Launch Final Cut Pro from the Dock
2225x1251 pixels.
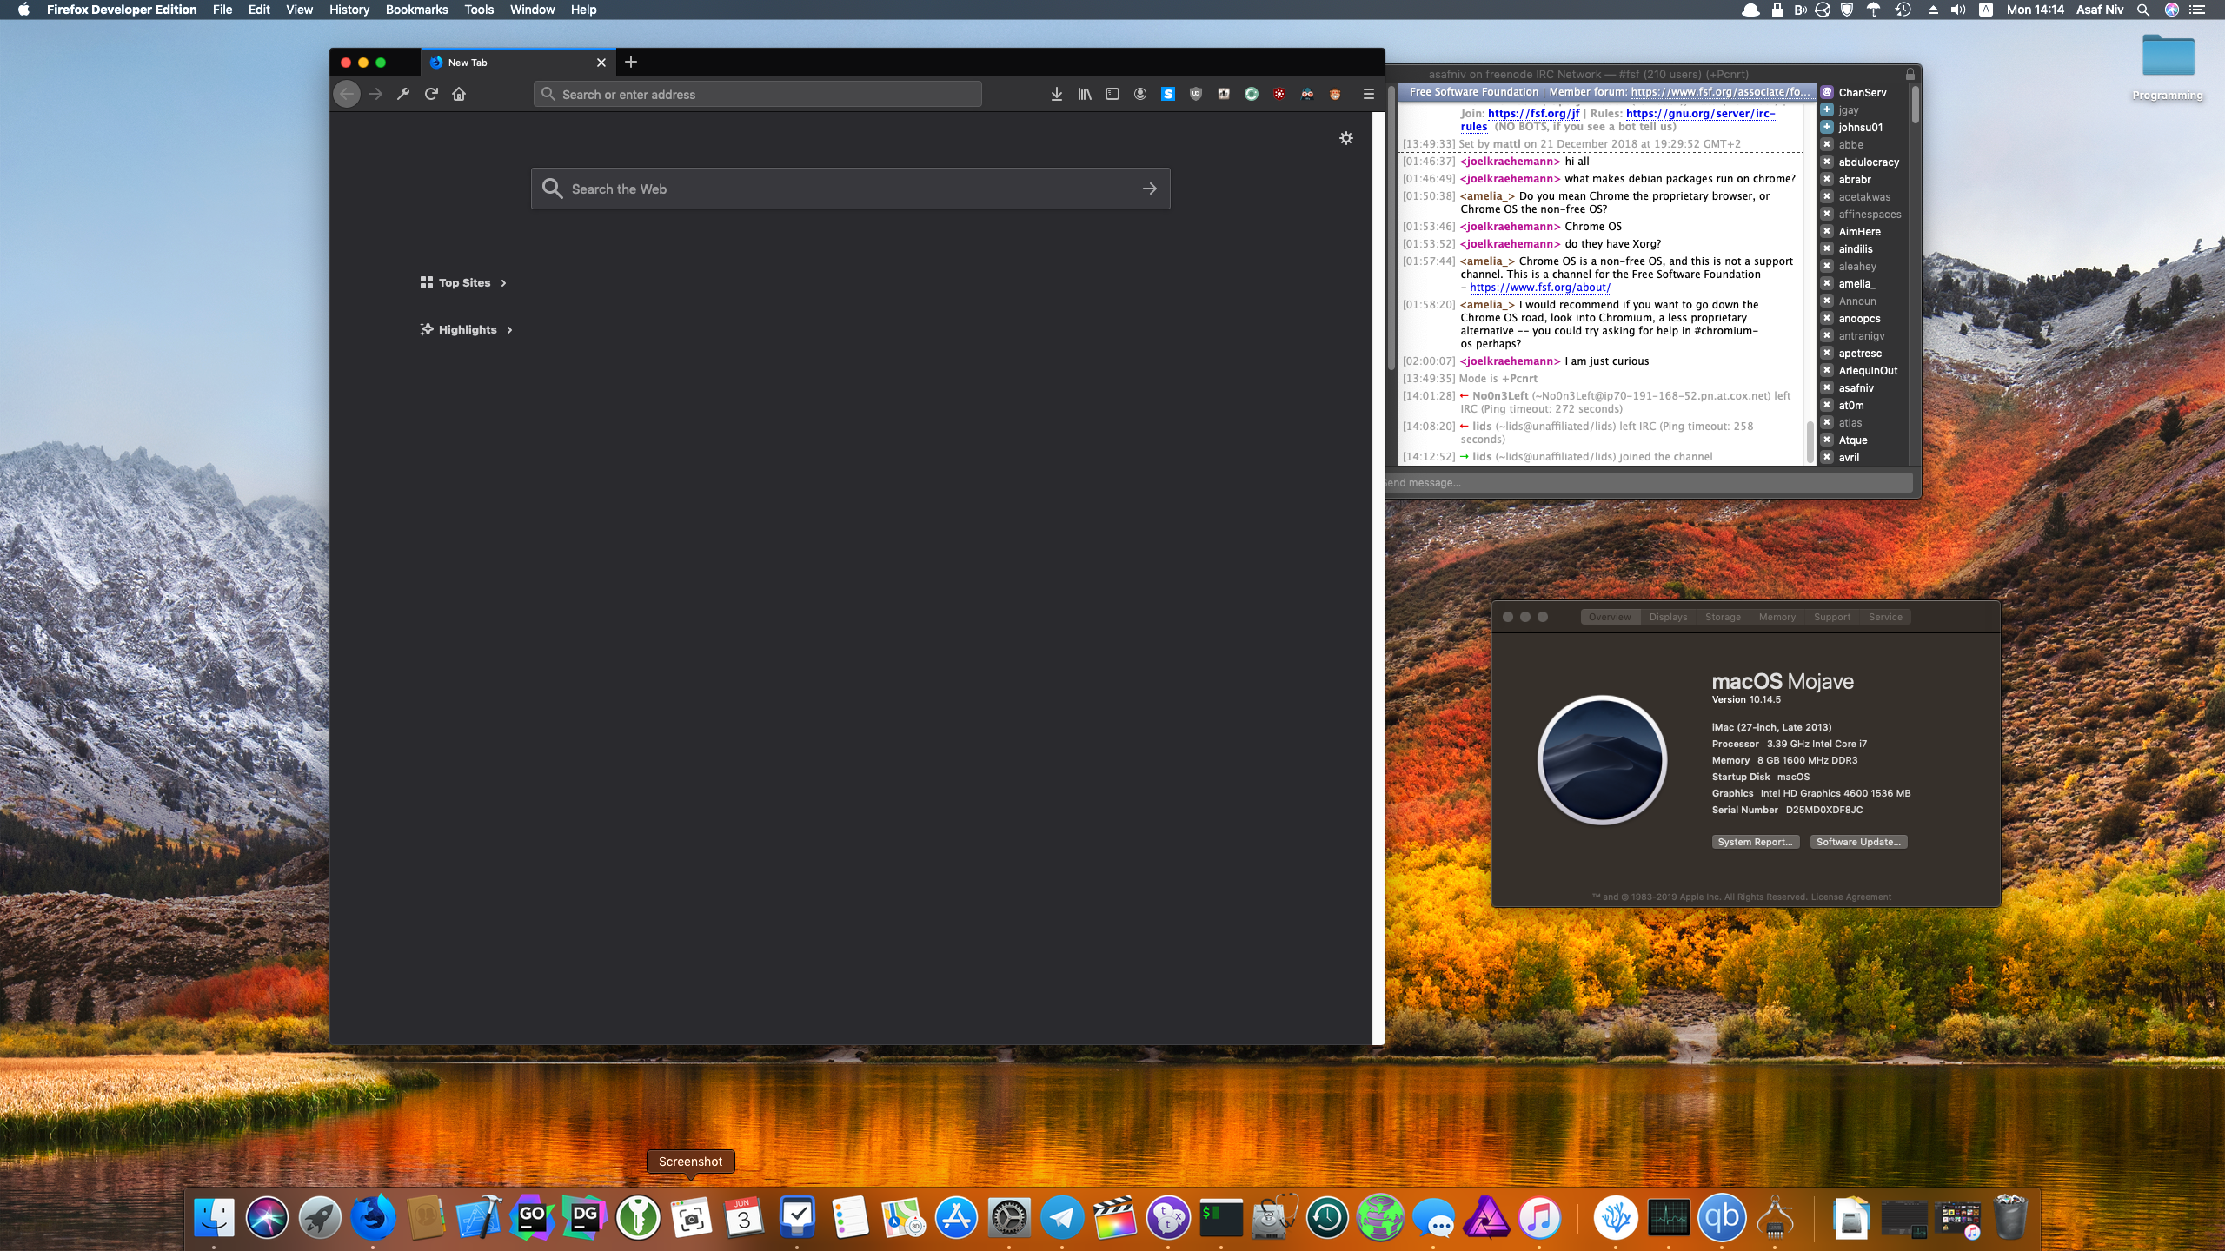pyautogui.click(x=1114, y=1217)
